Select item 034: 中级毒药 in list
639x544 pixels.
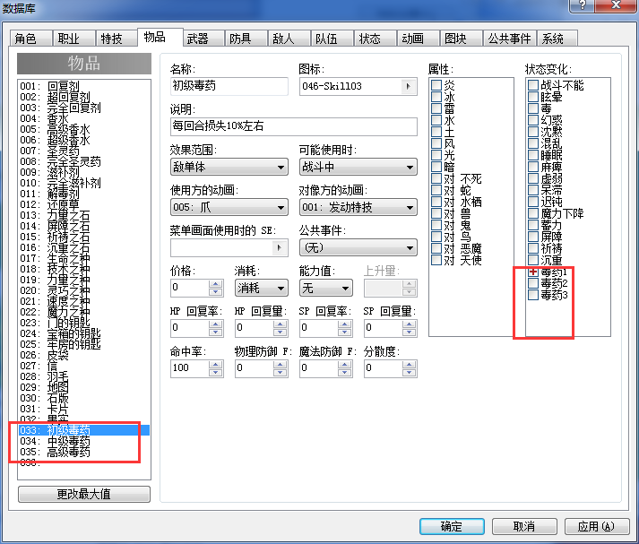click(x=84, y=441)
